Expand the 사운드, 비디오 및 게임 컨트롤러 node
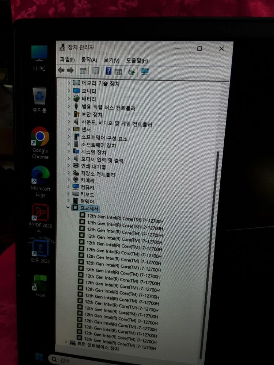The height and width of the screenshot is (365, 274). 69,121
